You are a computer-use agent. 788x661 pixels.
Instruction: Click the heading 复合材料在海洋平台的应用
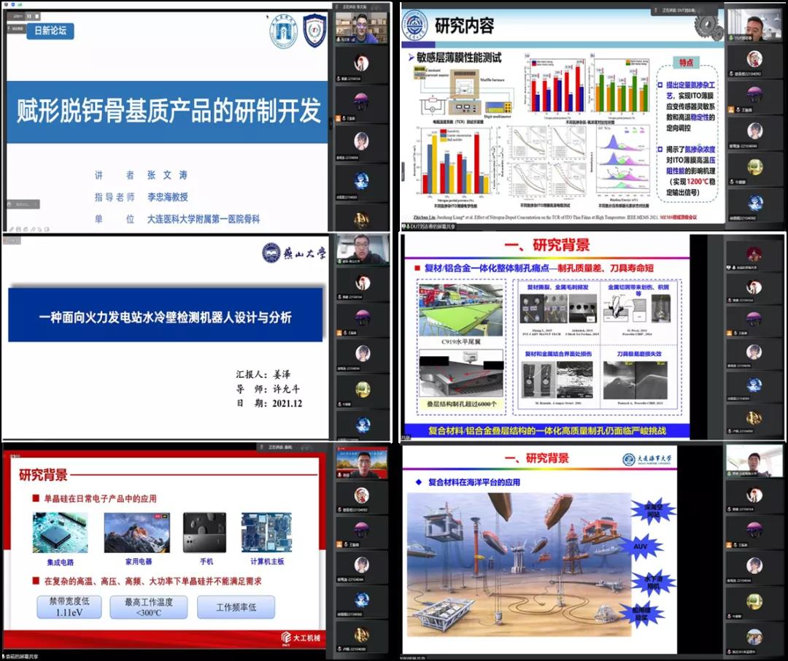click(474, 482)
